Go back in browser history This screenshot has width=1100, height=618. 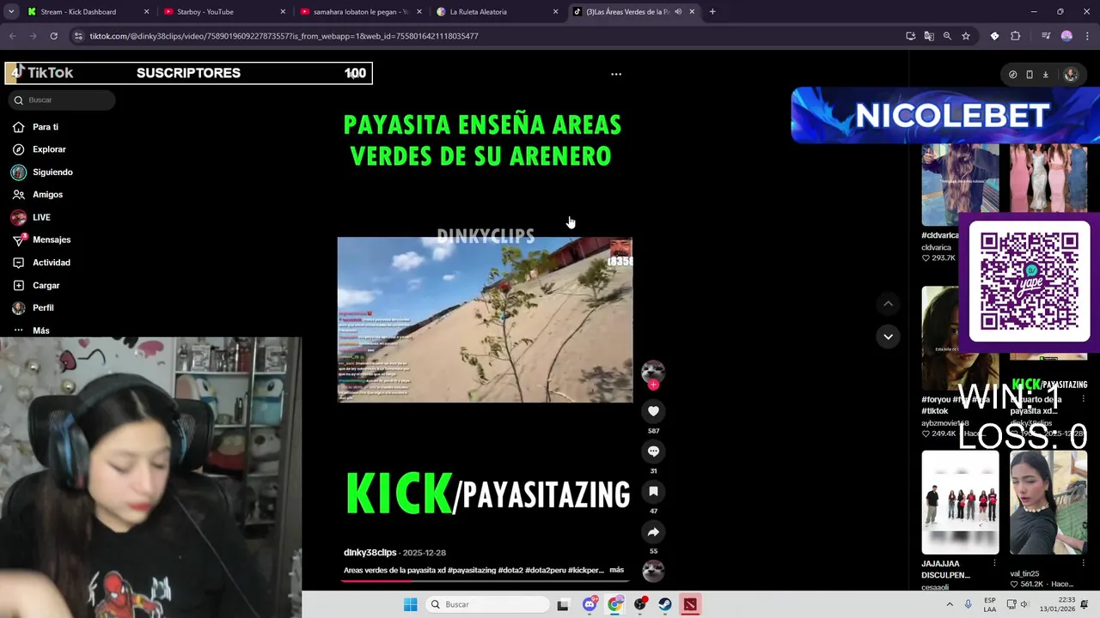point(12,36)
